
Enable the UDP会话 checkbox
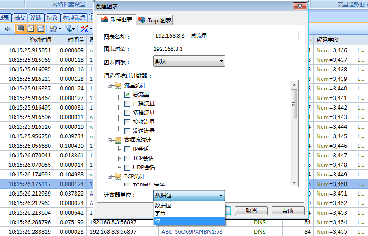pos(127,167)
